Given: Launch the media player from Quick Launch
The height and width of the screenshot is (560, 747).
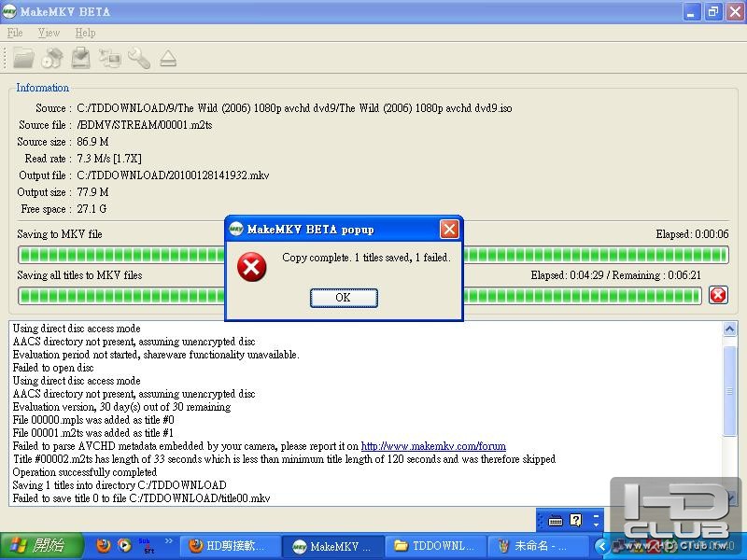Looking at the screenshot, I should (124, 546).
